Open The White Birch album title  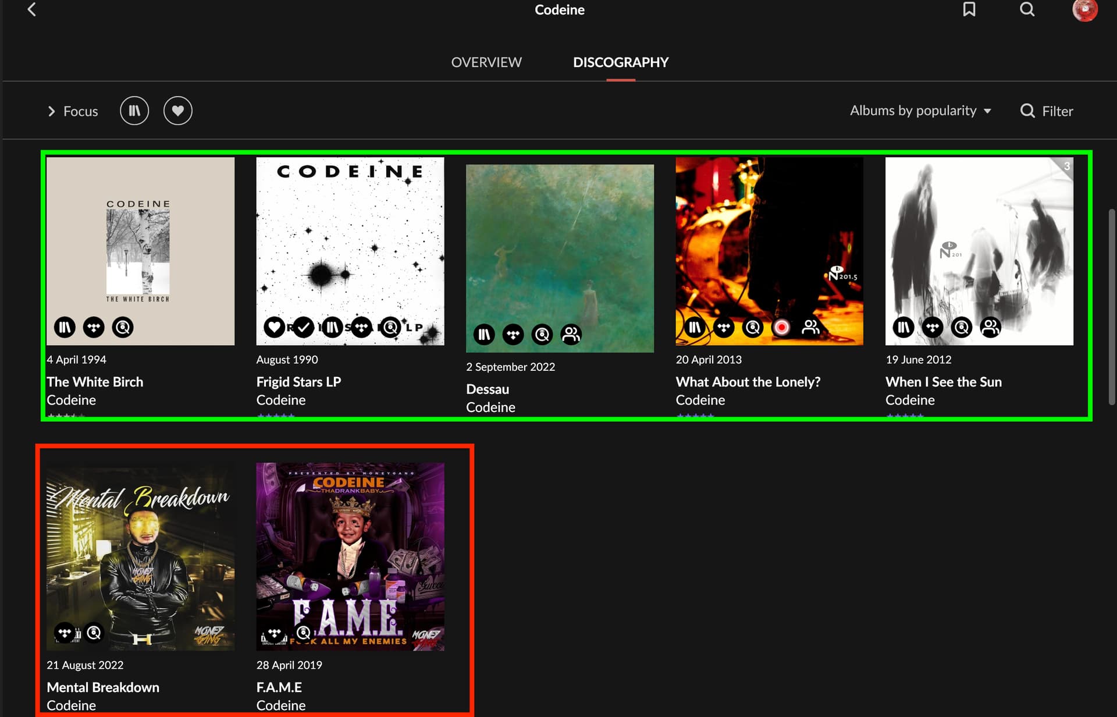[x=95, y=382]
